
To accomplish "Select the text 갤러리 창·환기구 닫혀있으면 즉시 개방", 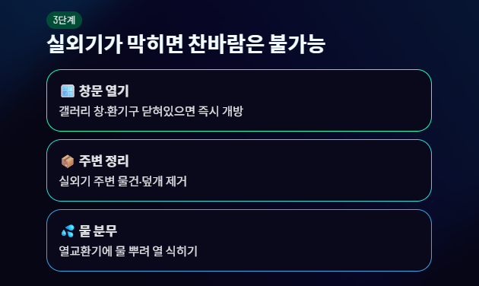I will [x=151, y=111].
